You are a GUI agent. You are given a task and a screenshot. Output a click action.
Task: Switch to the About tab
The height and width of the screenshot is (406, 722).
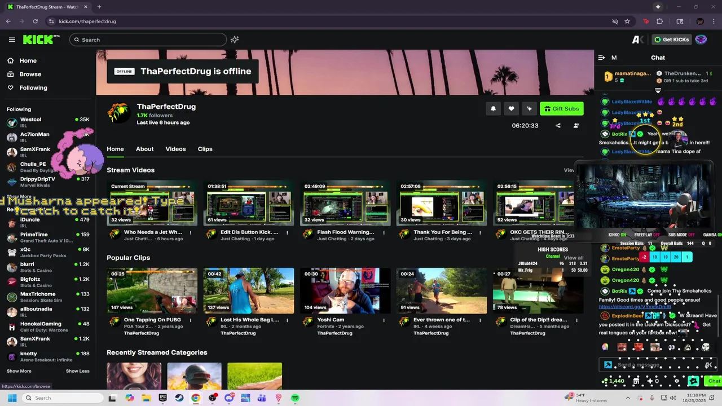pos(144,149)
